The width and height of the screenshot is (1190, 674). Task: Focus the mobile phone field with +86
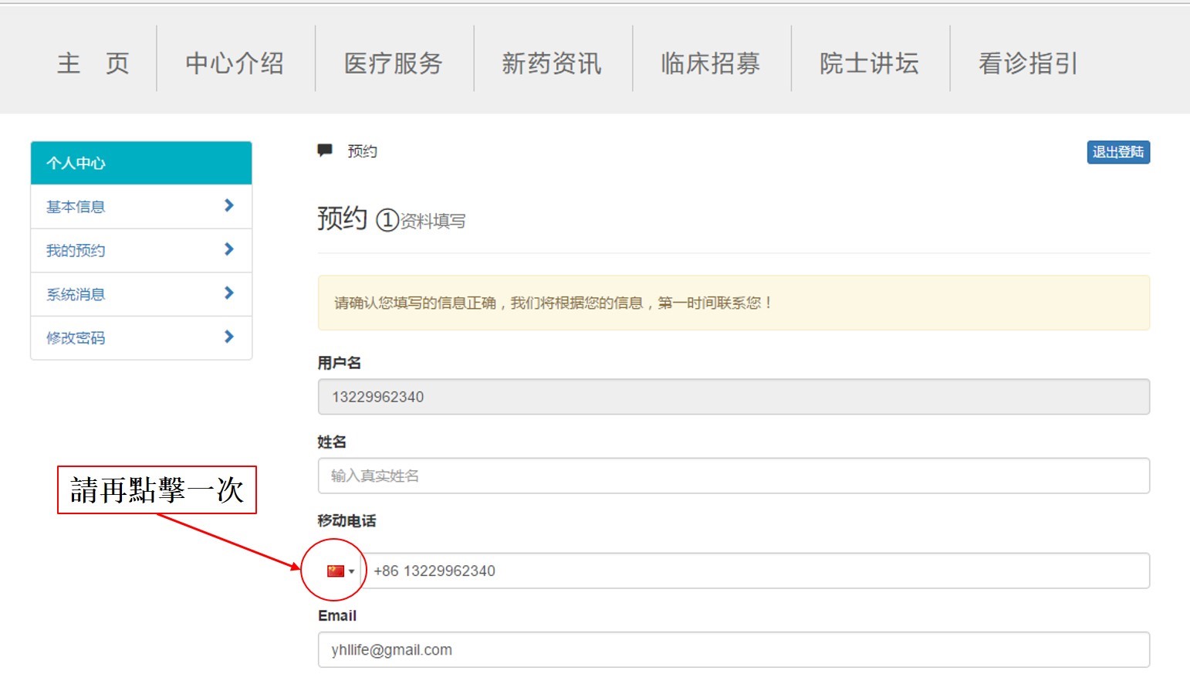click(756, 571)
